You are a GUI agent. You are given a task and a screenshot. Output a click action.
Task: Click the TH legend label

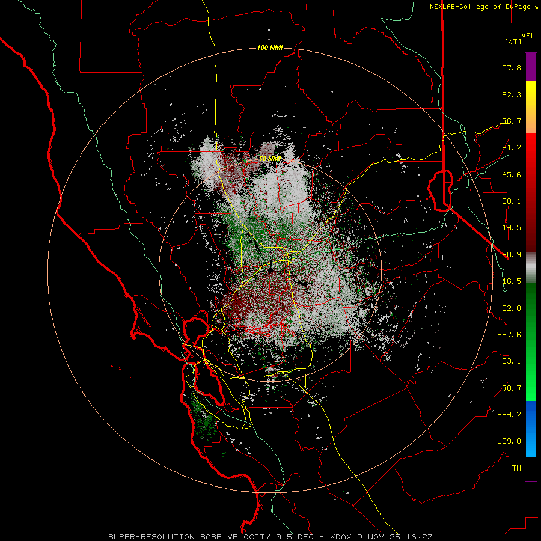[x=516, y=468]
